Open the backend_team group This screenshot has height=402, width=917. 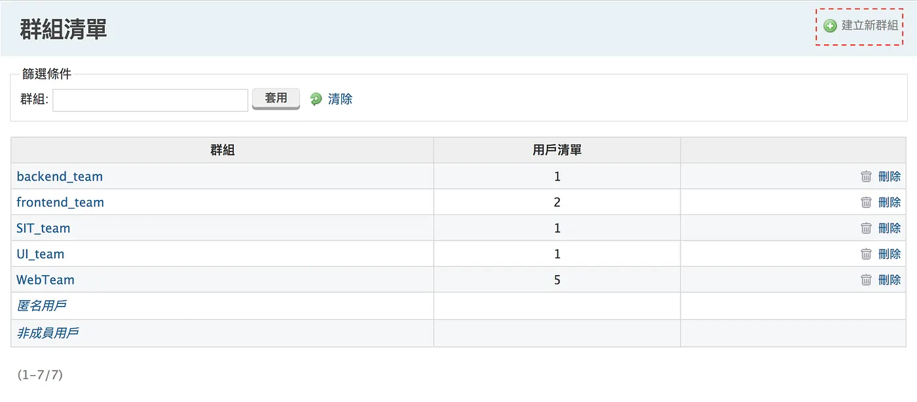pos(60,176)
